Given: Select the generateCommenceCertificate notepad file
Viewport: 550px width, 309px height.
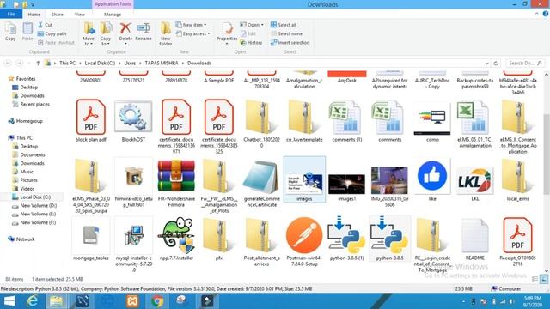Looking at the screenshot, I should [261, 176].
